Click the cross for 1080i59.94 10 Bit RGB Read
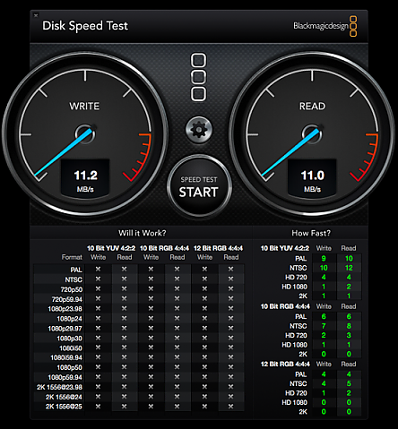Image resolution: width=398 pixels, height=429 pixels. pos(177,357)
